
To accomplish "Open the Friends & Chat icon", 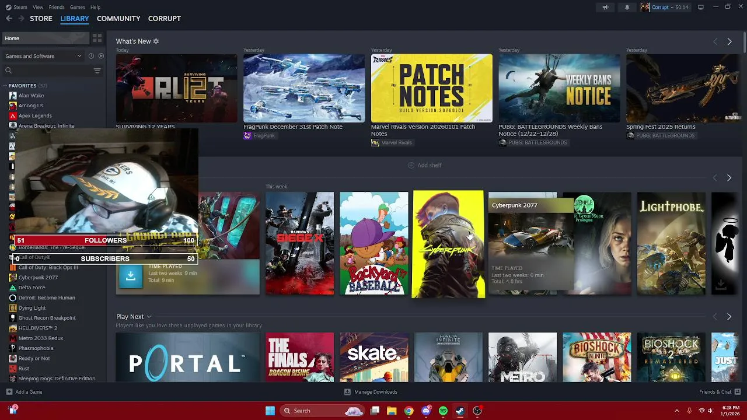I will coord(738,391).
